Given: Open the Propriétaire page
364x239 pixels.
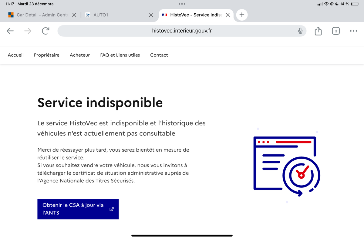Looking at the screenshot, I should (47, 55).
